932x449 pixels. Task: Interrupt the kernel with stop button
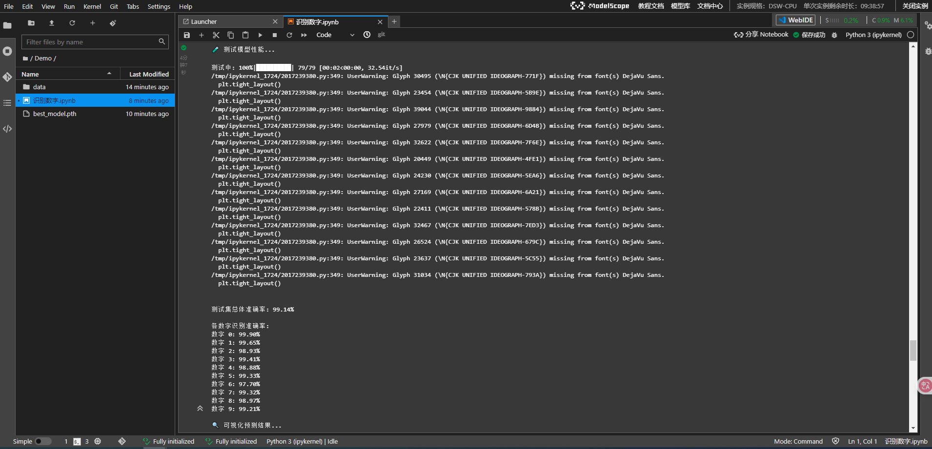coord(275,35)
